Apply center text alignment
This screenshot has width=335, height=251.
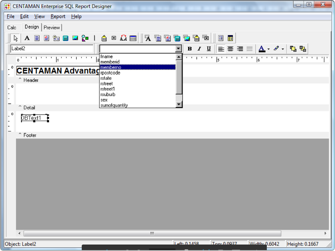230,48
